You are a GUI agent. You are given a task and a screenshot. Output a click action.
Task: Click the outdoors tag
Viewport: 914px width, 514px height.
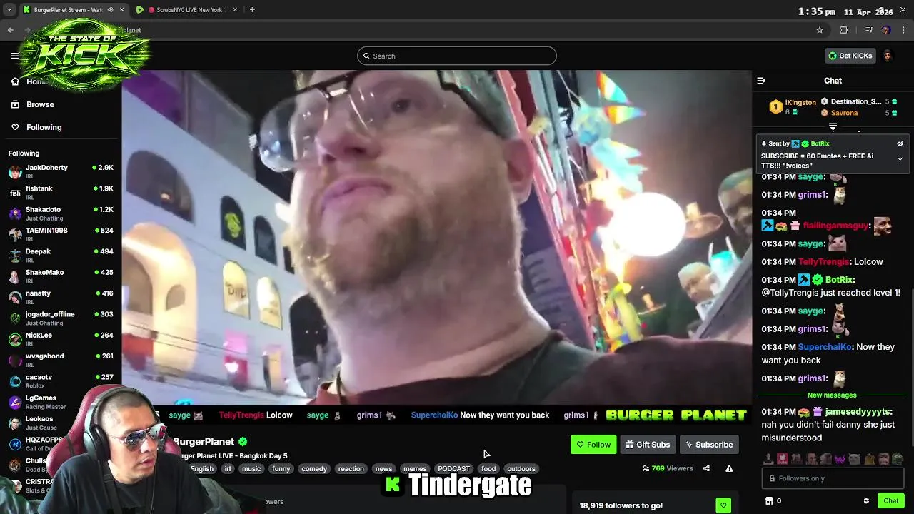point(521,469)
